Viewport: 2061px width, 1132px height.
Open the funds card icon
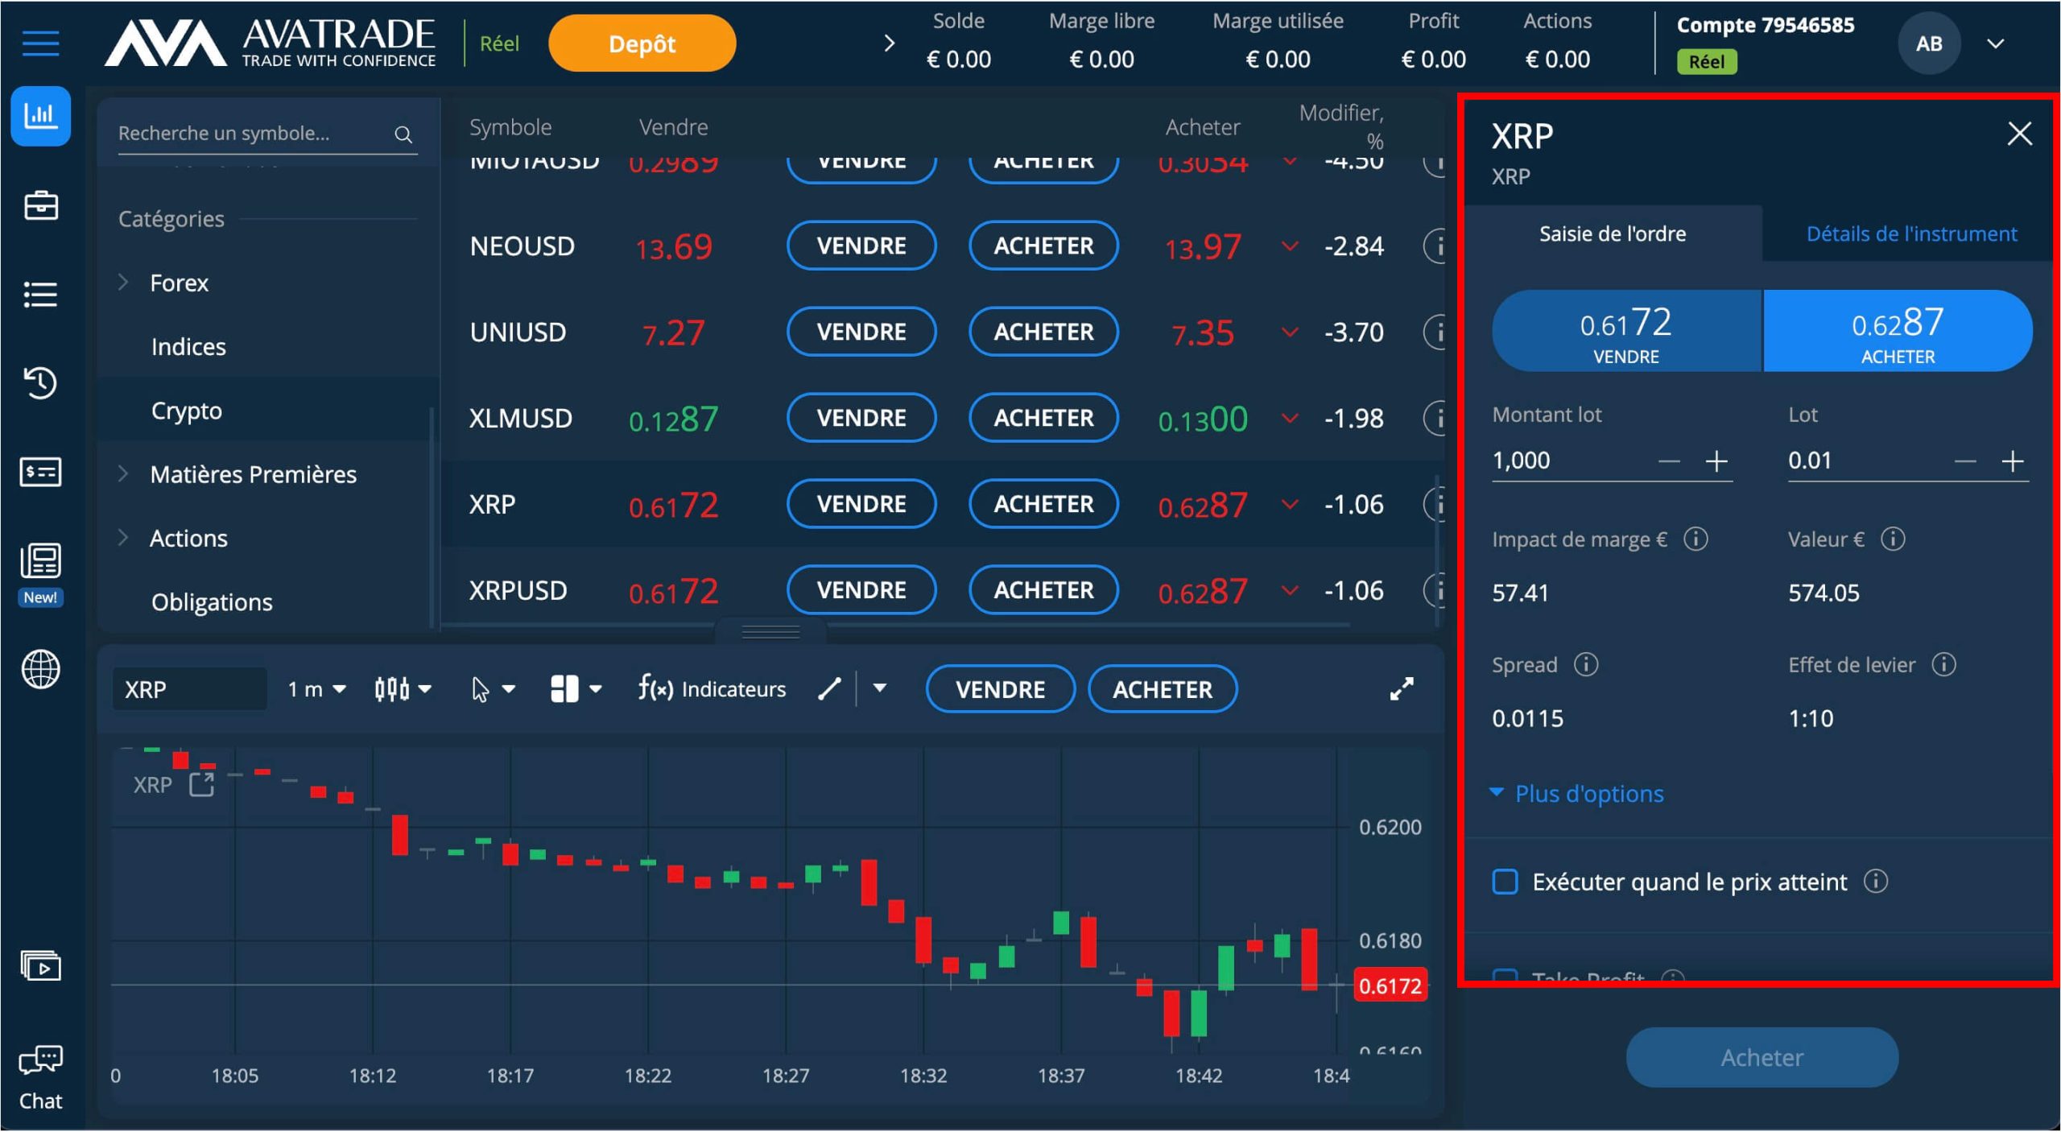[40, 472]
